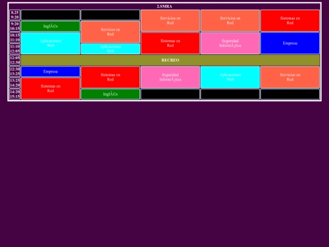Select the 13:25 14:20 time cell
329x247 pixels.
[x=15, y=83]
